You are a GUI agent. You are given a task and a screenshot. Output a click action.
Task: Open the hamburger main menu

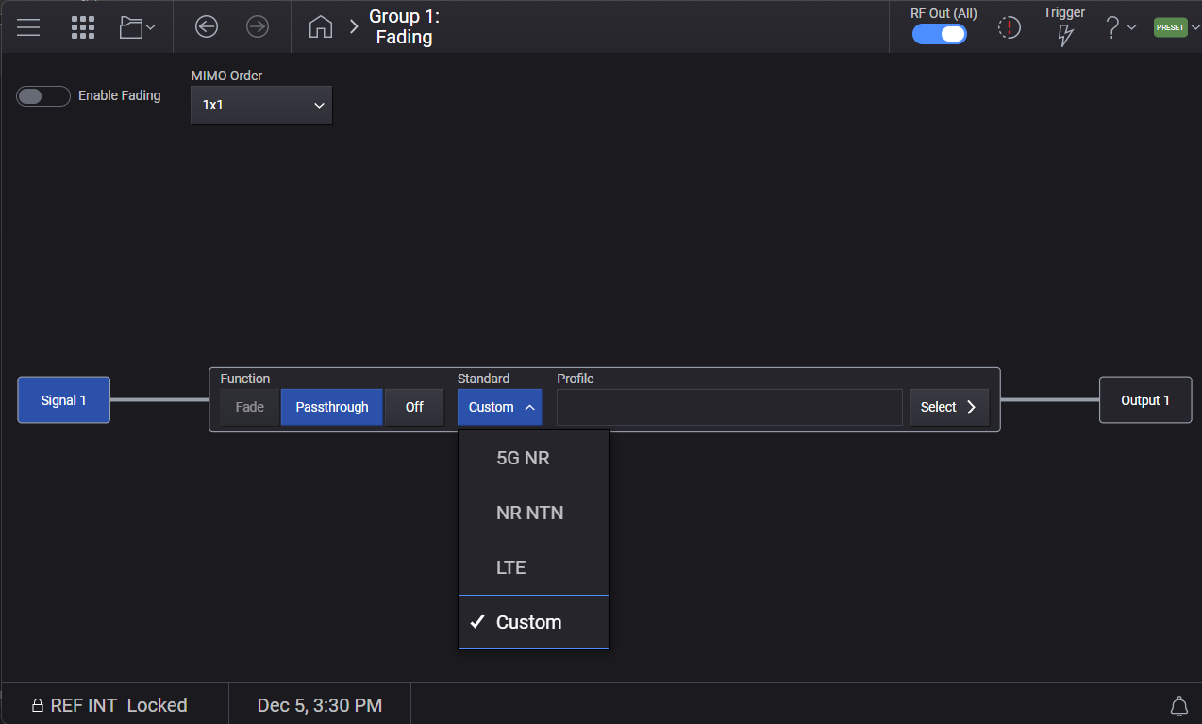tap(28, 27)
